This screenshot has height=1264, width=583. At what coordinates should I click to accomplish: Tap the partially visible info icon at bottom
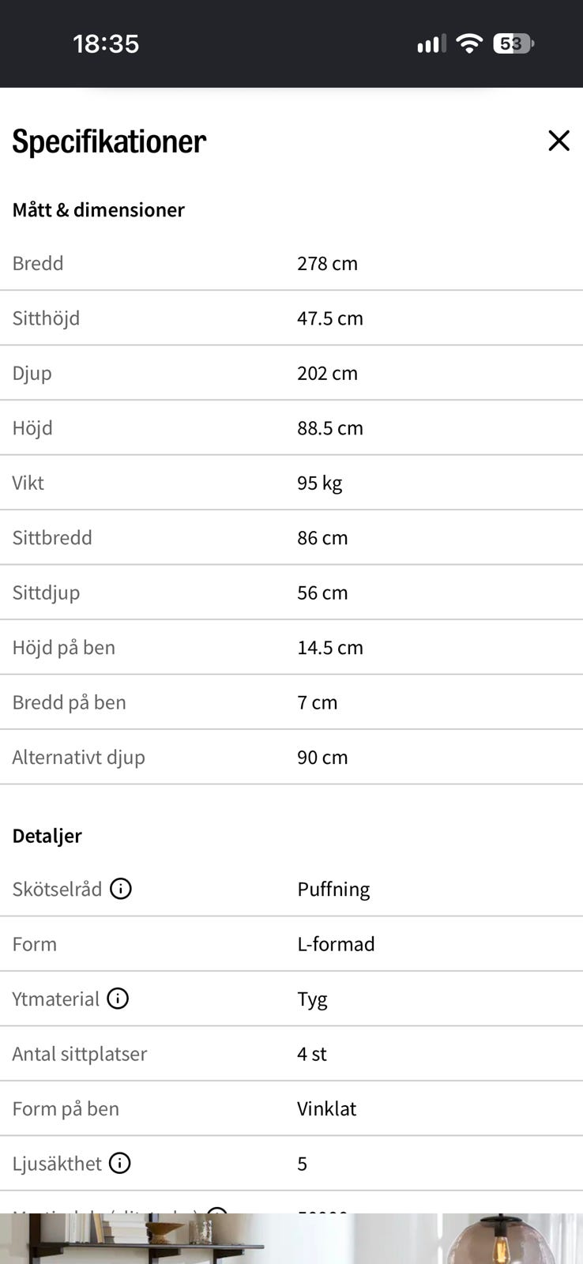(x=216, y=1209)
